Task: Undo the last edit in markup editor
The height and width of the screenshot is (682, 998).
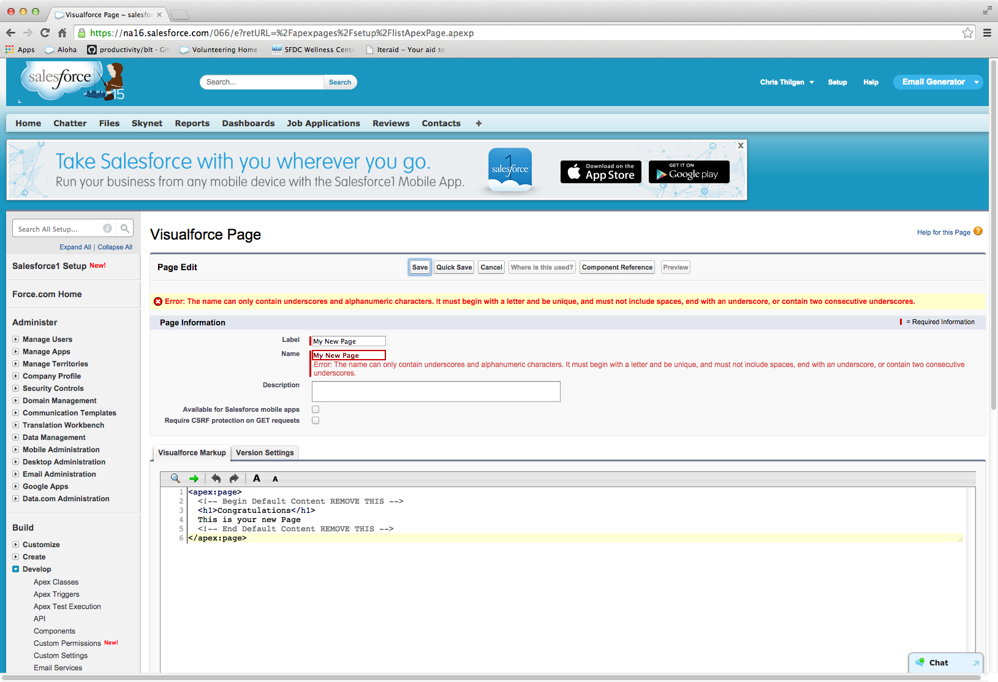Action: pyautogui.click(x=216, y=479)
